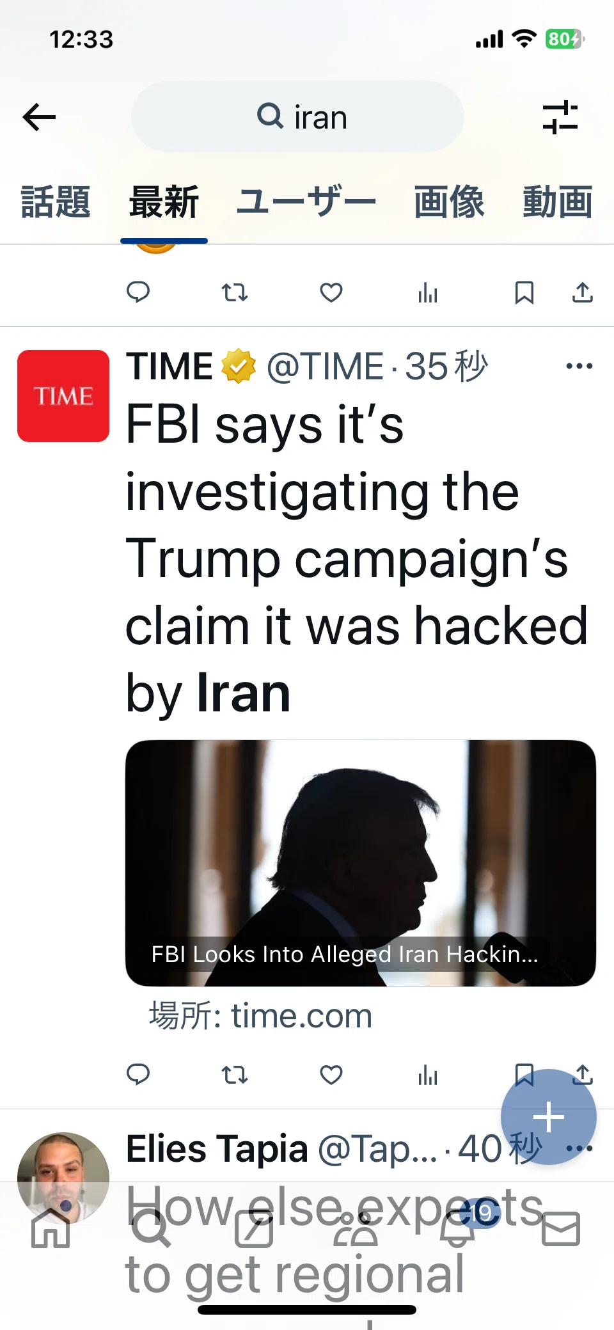Open the TIME profile avatar
This screenshot has width=614, height=1330.
click(x=63, y=396)
